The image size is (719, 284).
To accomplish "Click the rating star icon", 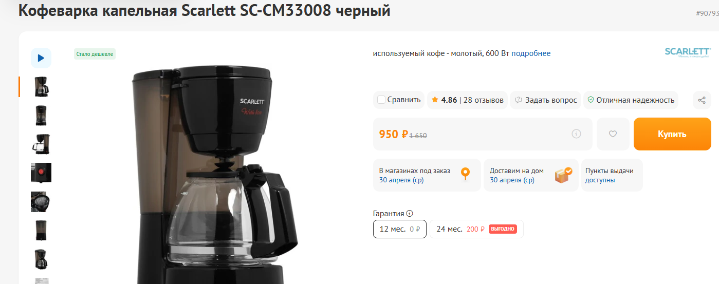I will 435,100.
